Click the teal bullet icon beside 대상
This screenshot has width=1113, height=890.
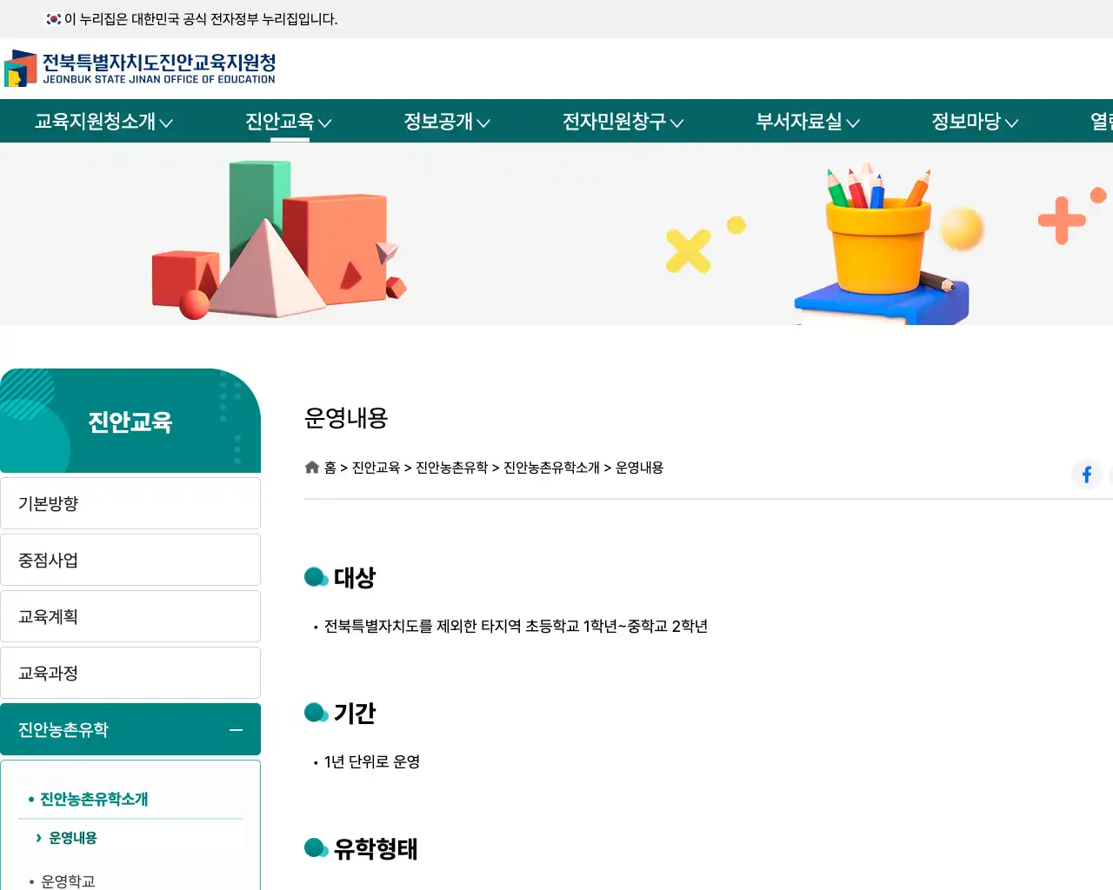tap(316, 576)
